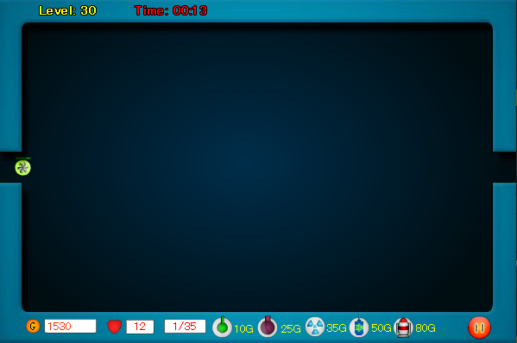Image resolution: width=517 pixels, height=343 pixels.
Task: Click the lives counter showing 12
Action: coord(140,327)
